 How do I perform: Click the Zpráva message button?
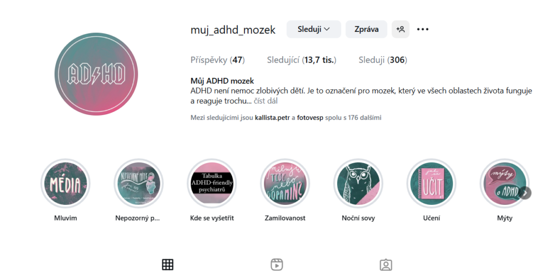tap(366, 29)
